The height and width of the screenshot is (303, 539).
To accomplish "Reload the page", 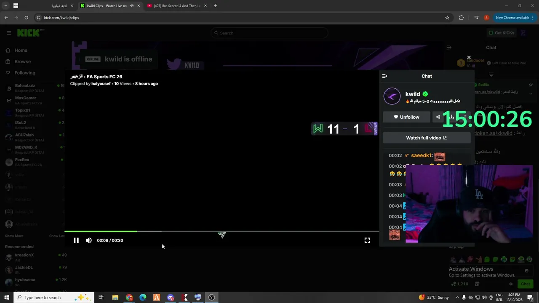I will point(26,18).
